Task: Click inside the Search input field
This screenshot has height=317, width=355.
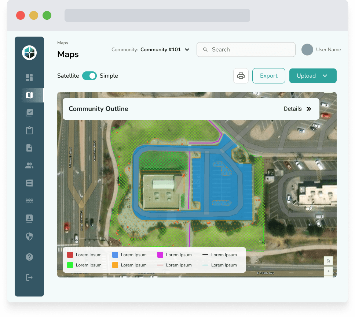Action: (249, 50)
